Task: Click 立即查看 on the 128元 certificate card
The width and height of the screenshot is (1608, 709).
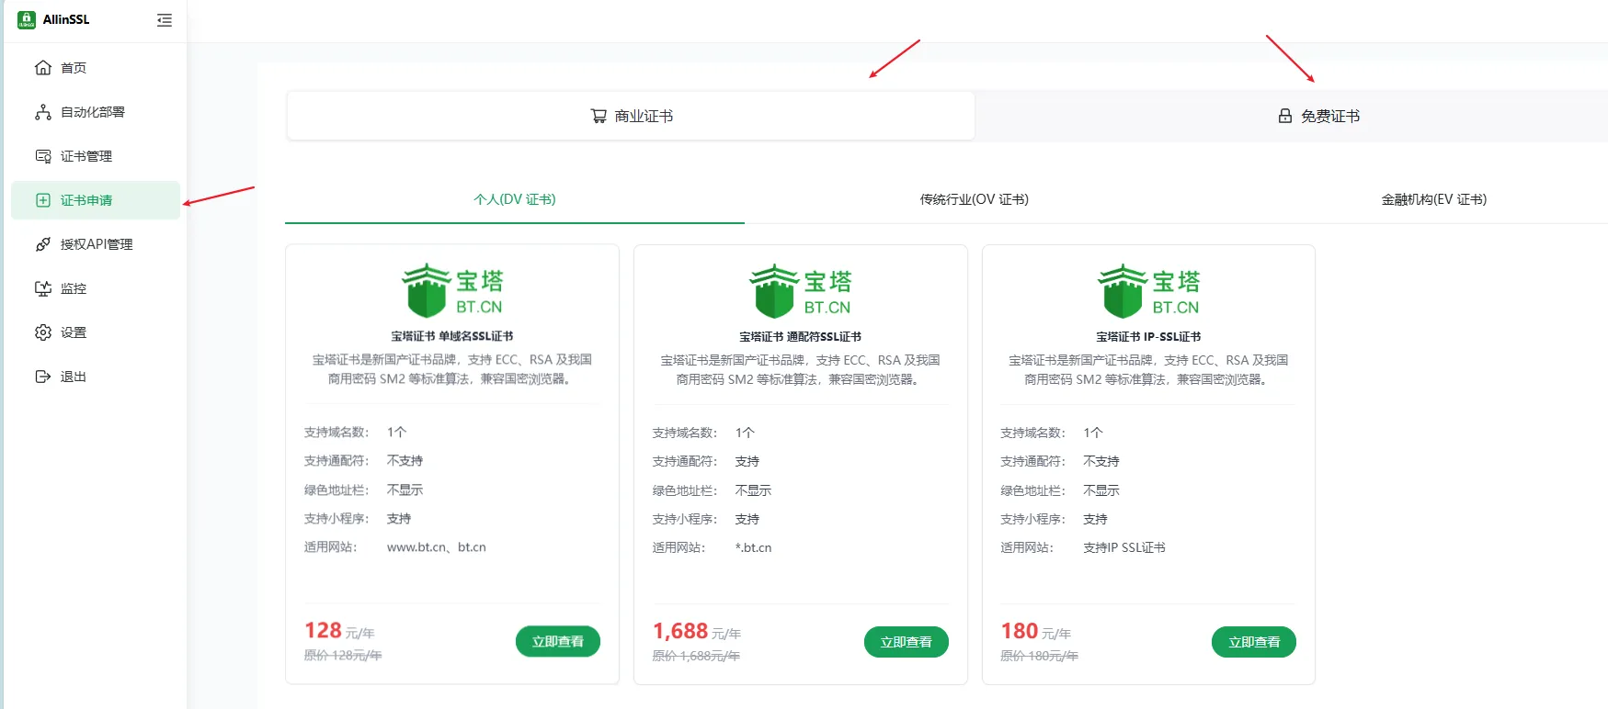Action: coord(558,641)
